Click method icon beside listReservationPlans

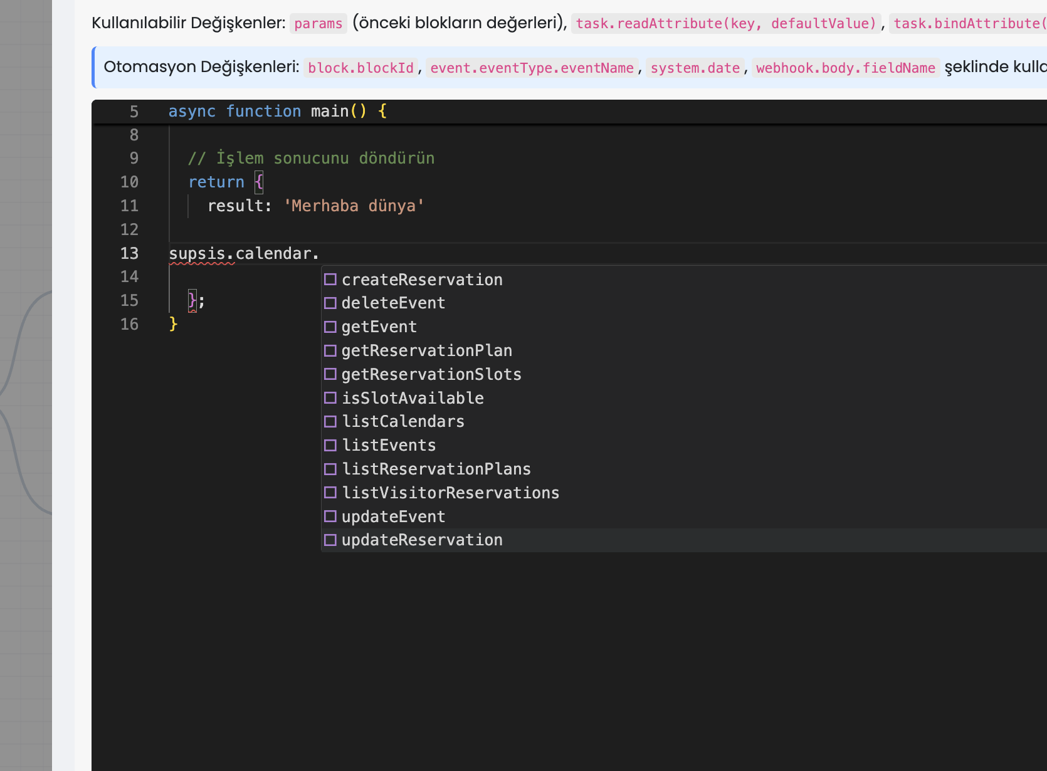[330, 469]
